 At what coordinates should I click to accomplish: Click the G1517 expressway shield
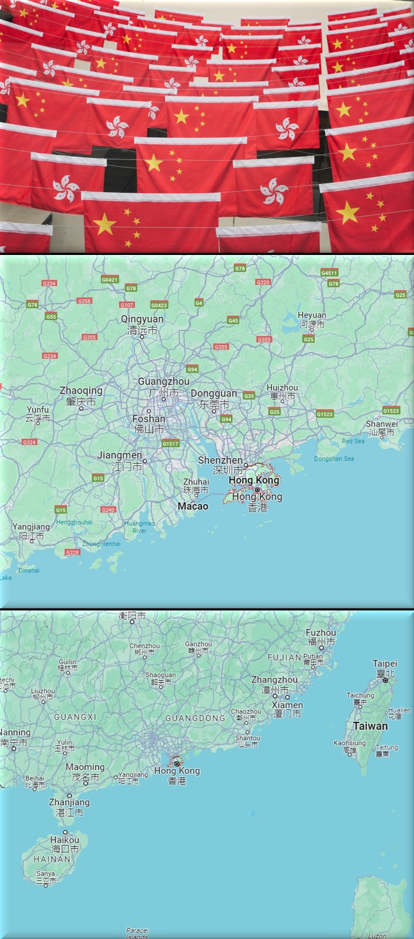(x=170, y=444)
